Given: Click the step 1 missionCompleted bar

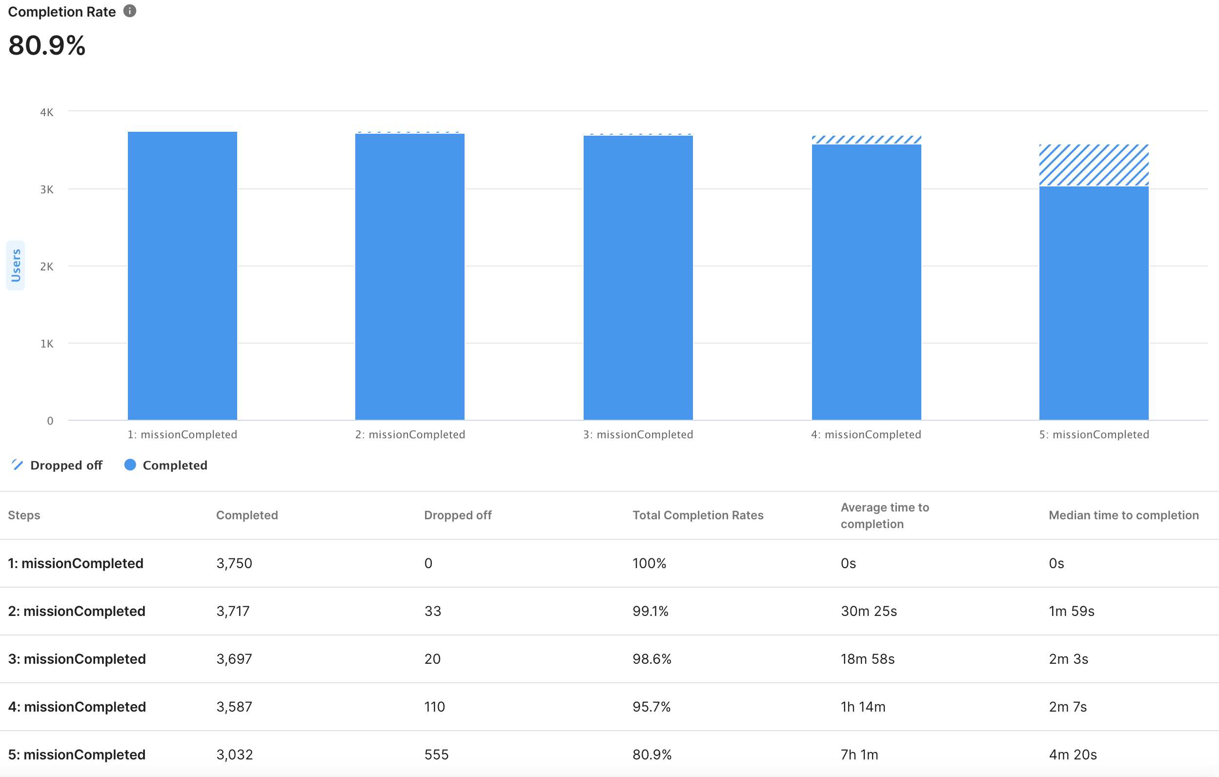Looking at the screenshot, I should [182, 276].
